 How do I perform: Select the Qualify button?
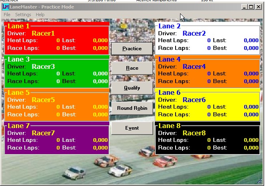click(132, 88)
